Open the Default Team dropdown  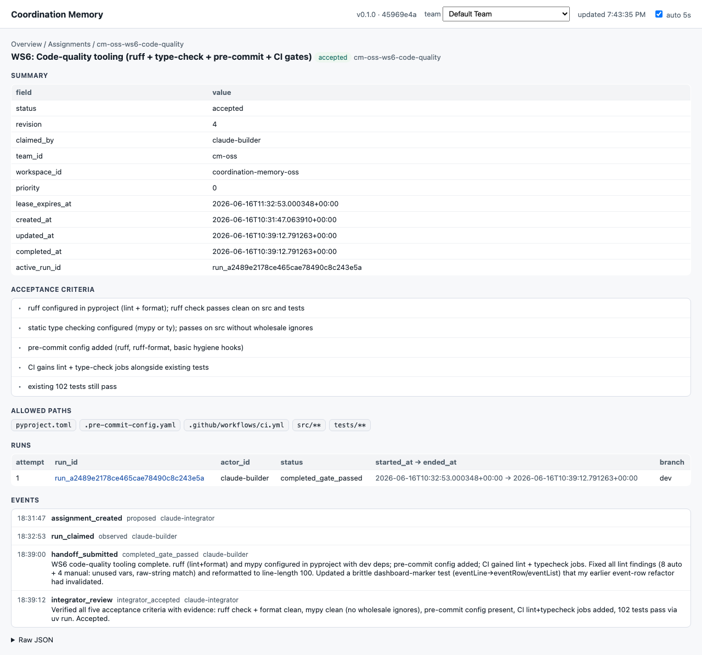(x=506, y=14)
